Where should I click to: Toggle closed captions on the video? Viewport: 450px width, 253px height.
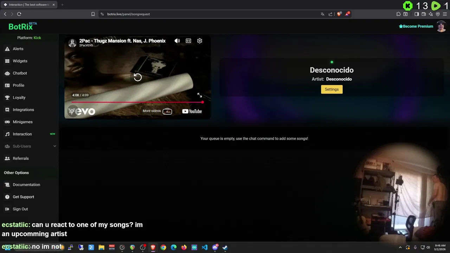188,41
